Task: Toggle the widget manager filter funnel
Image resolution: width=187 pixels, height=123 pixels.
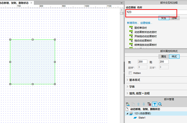Action: point(155,104)
